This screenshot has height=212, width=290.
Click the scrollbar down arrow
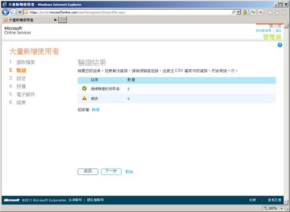(286, 202)
